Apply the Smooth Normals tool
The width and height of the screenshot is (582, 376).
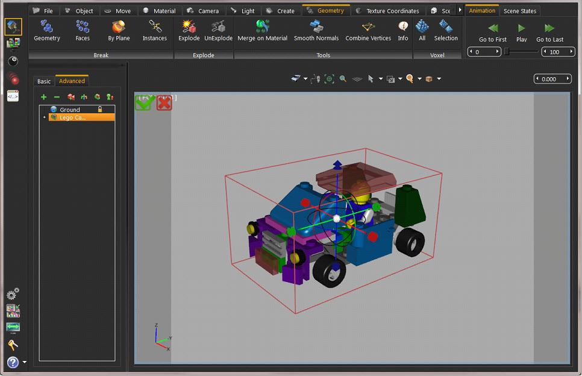[x=316, y=31]
